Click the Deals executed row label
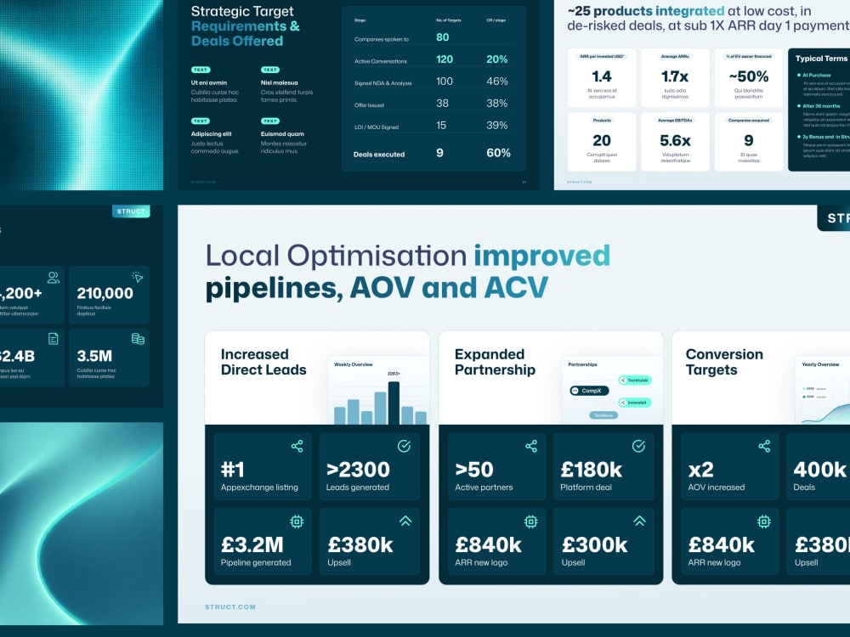The image size is (850, 637). (x=379, y=155)
